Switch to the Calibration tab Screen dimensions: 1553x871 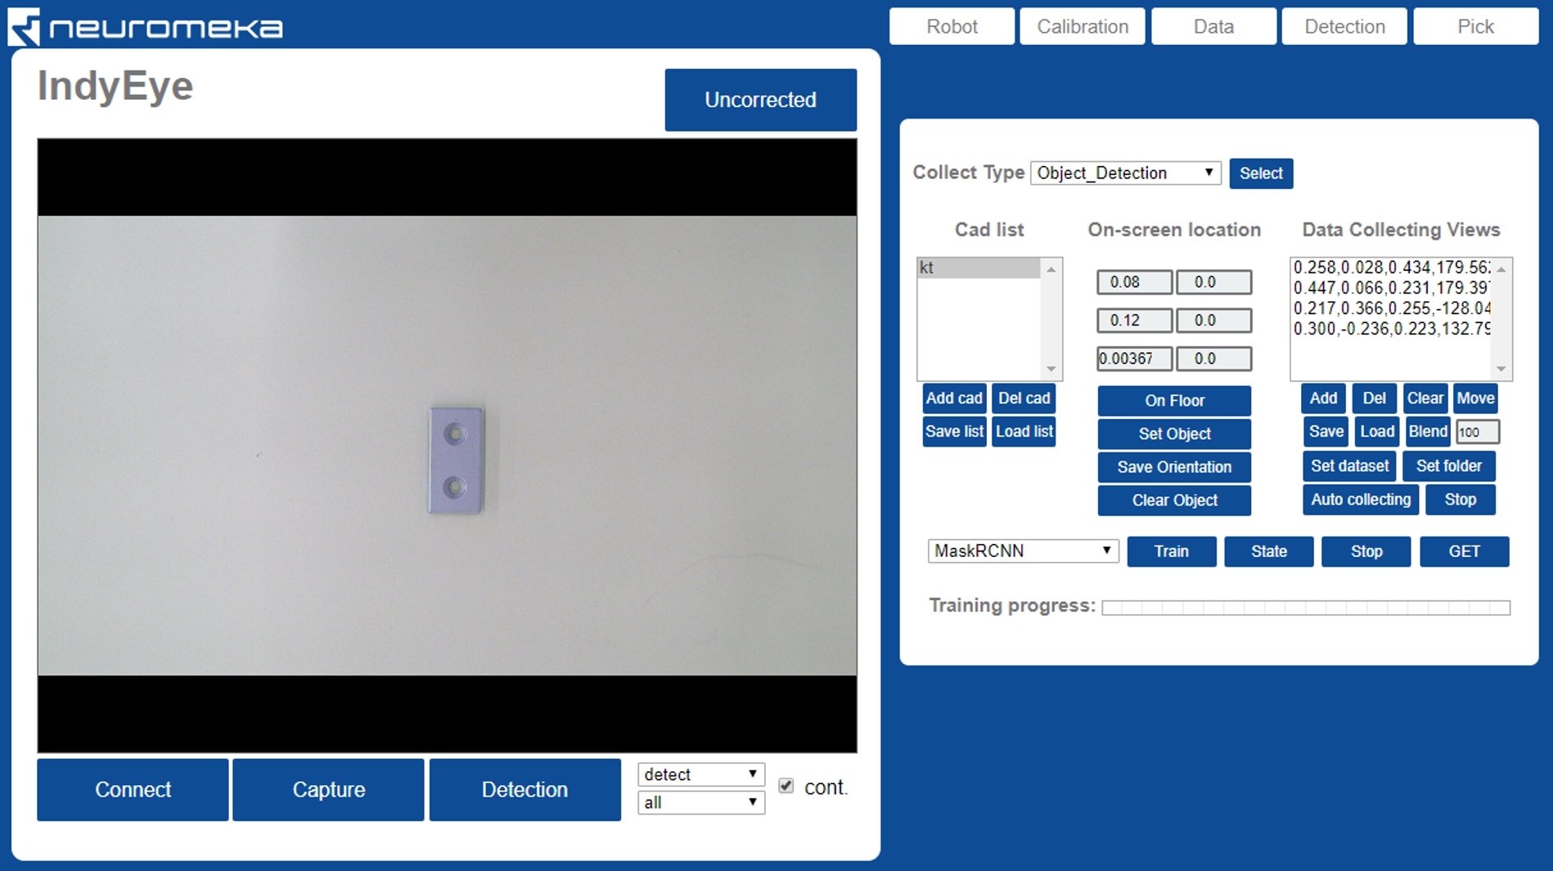tap(1083, 26)
